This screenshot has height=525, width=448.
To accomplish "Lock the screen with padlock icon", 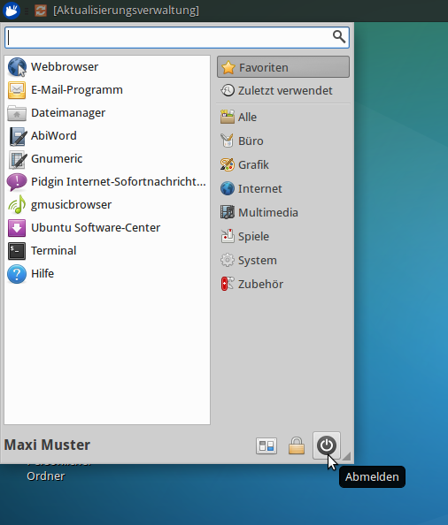I will click(x=297, y=445).
